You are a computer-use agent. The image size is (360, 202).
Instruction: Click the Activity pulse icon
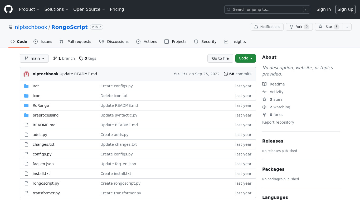tap(264, 92)
